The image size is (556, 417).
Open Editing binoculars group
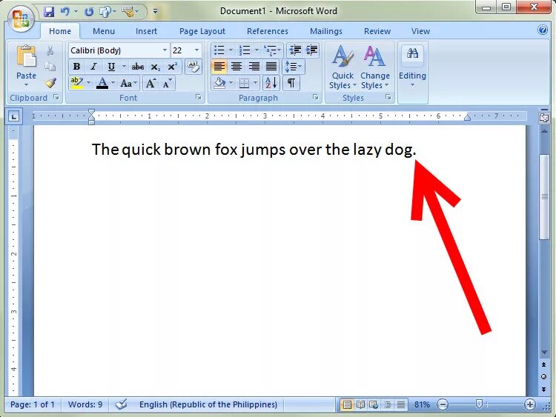click(x=412, y=65)
